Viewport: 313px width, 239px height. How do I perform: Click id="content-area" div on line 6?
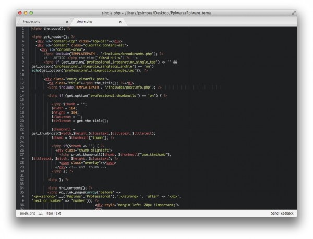point(62,49)
